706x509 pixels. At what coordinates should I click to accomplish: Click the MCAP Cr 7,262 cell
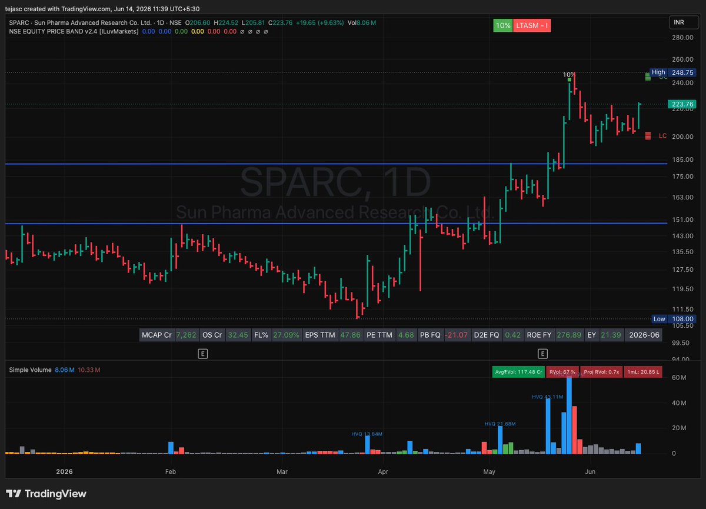169,335
